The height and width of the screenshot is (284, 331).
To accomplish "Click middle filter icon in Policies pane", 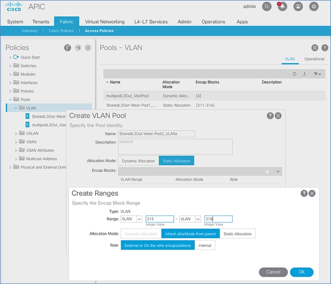I will [78, 48].
